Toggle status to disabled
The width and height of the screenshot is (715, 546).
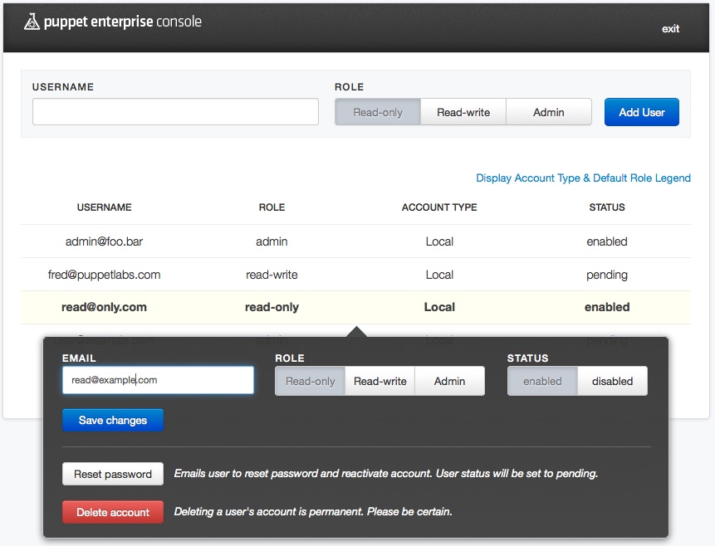tap(612, 382)
